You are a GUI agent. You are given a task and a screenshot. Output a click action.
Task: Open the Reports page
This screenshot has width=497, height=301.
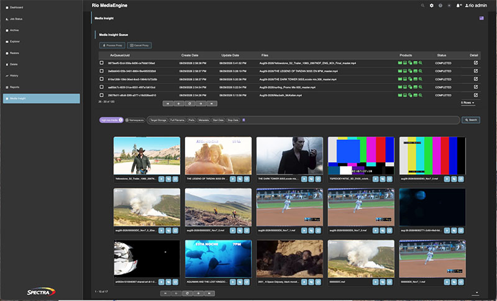[14, 87]
